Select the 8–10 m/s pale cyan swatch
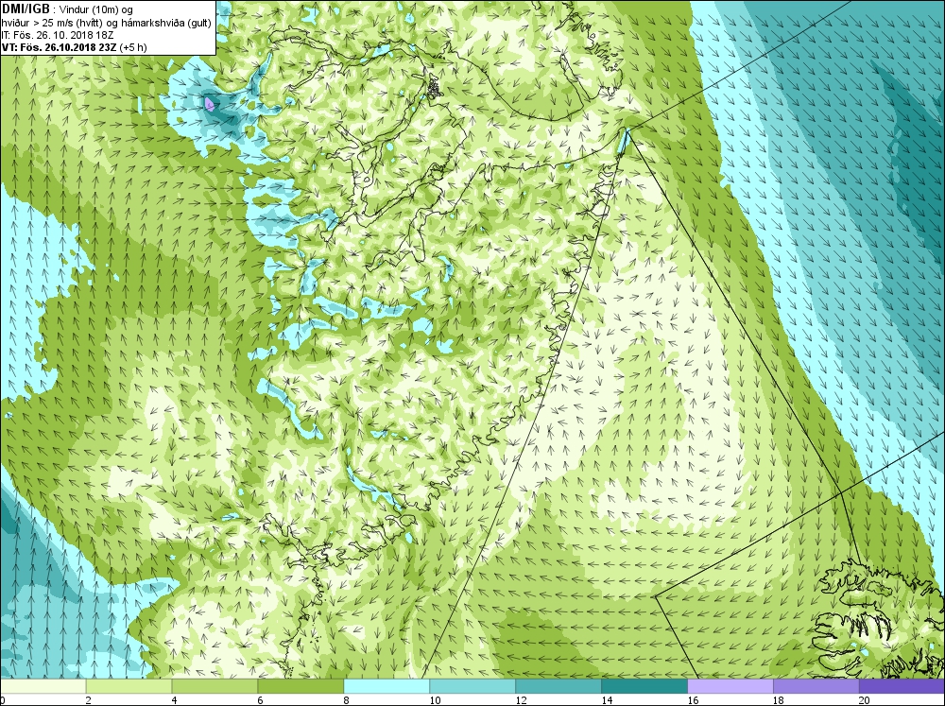Screen dimensions: 945x706 (x=387, y=686)
